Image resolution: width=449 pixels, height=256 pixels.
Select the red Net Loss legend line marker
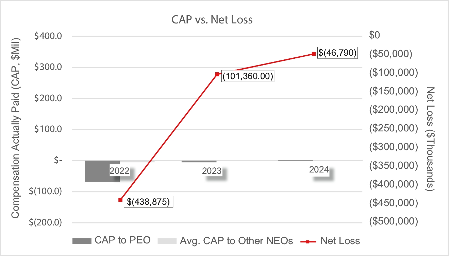click(x=308, y=241)
